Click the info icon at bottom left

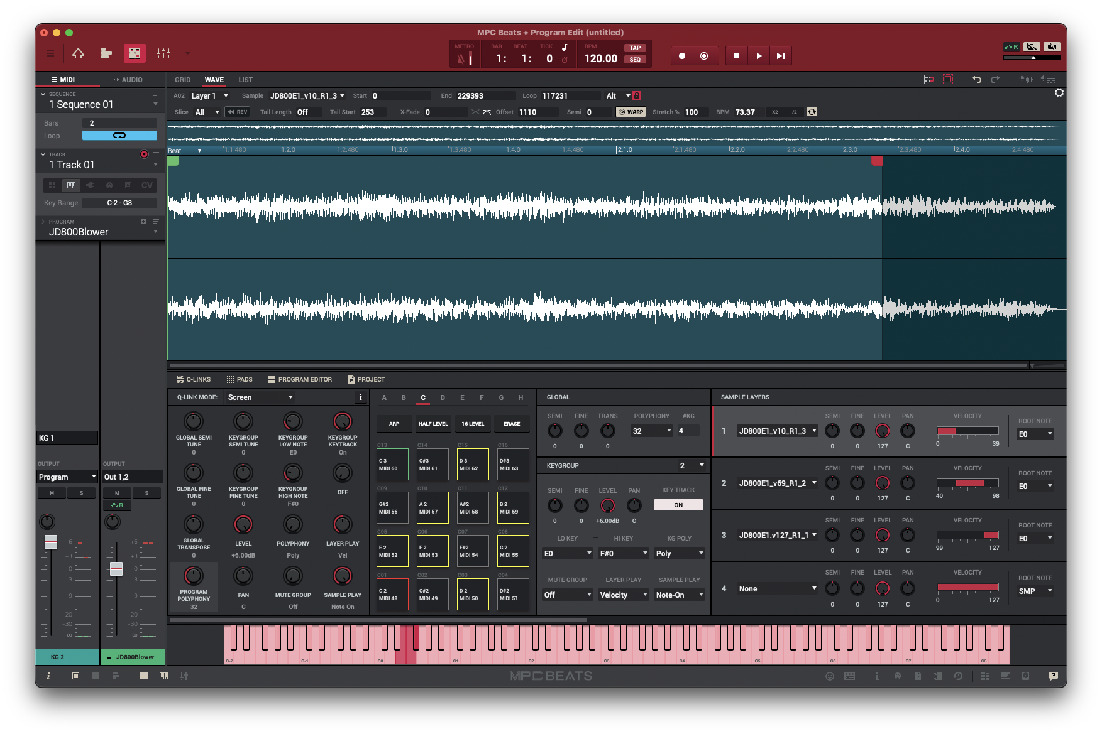coord(48,676)
